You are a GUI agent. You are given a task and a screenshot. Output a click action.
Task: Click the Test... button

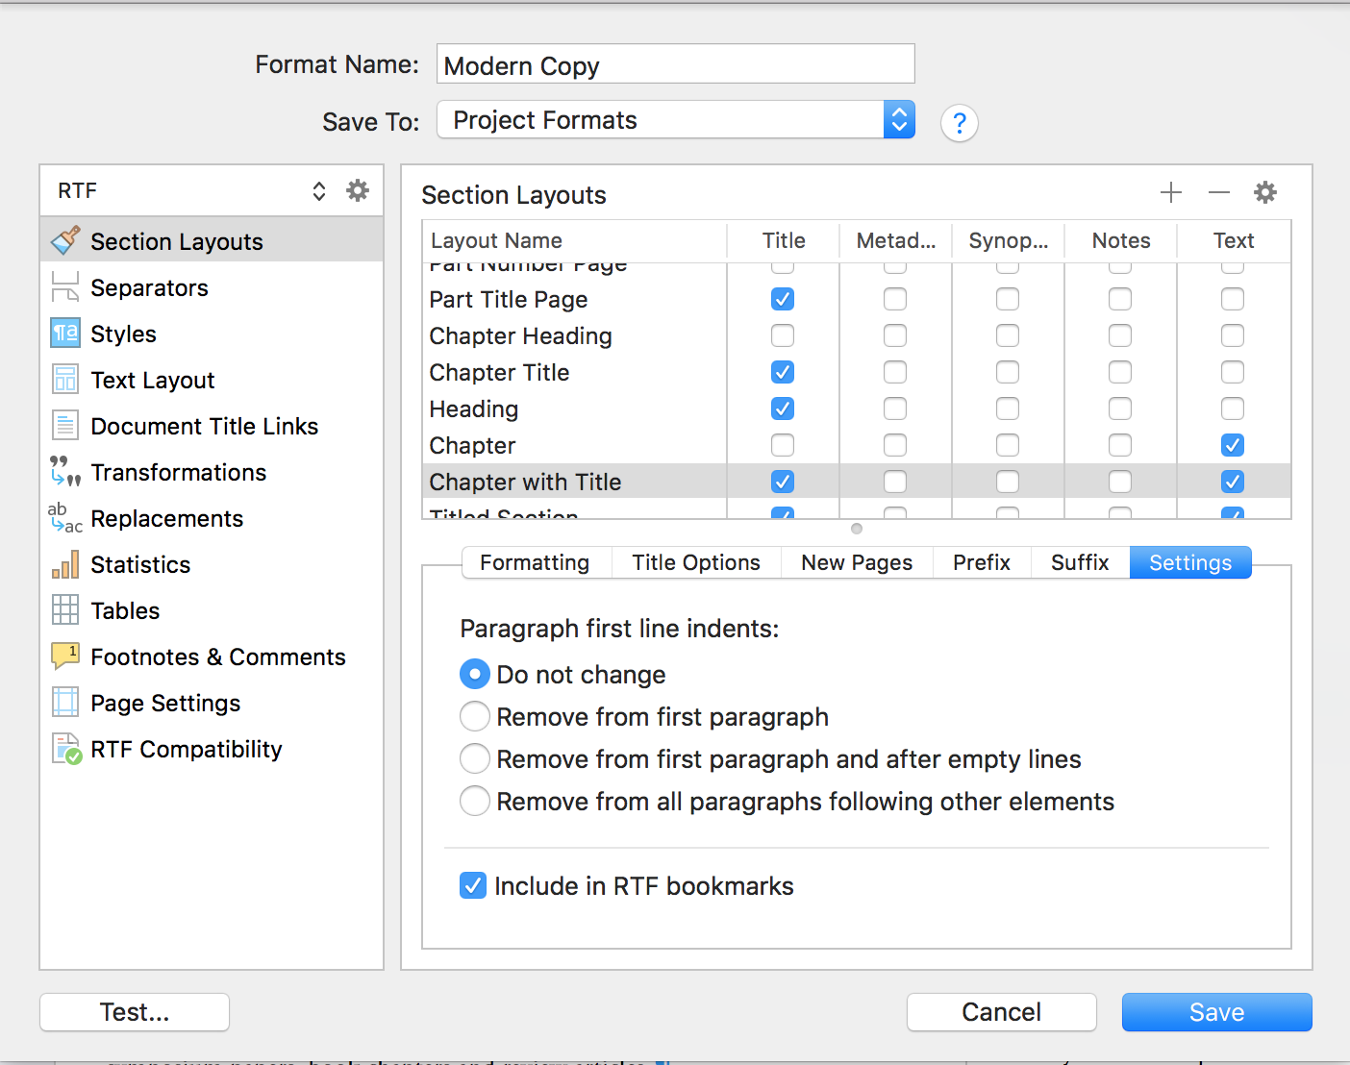pyautogui.click(x=135, y=1012)
